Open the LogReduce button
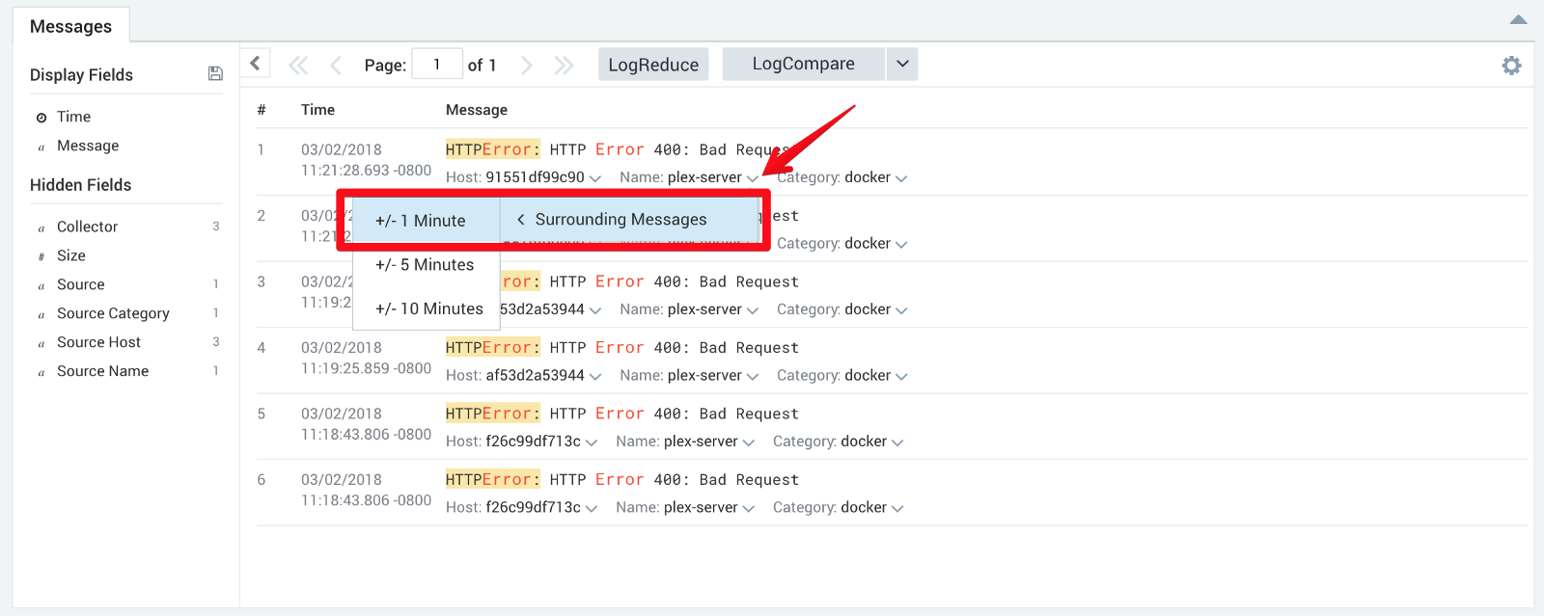Image resolution: width=1544 pixels, height=616 pixels. (x=653, y=65)
